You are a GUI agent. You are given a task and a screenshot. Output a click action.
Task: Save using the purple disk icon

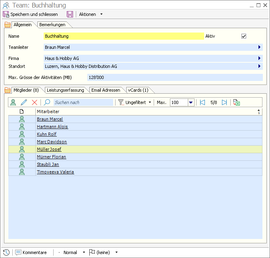[x=70, y=14]
